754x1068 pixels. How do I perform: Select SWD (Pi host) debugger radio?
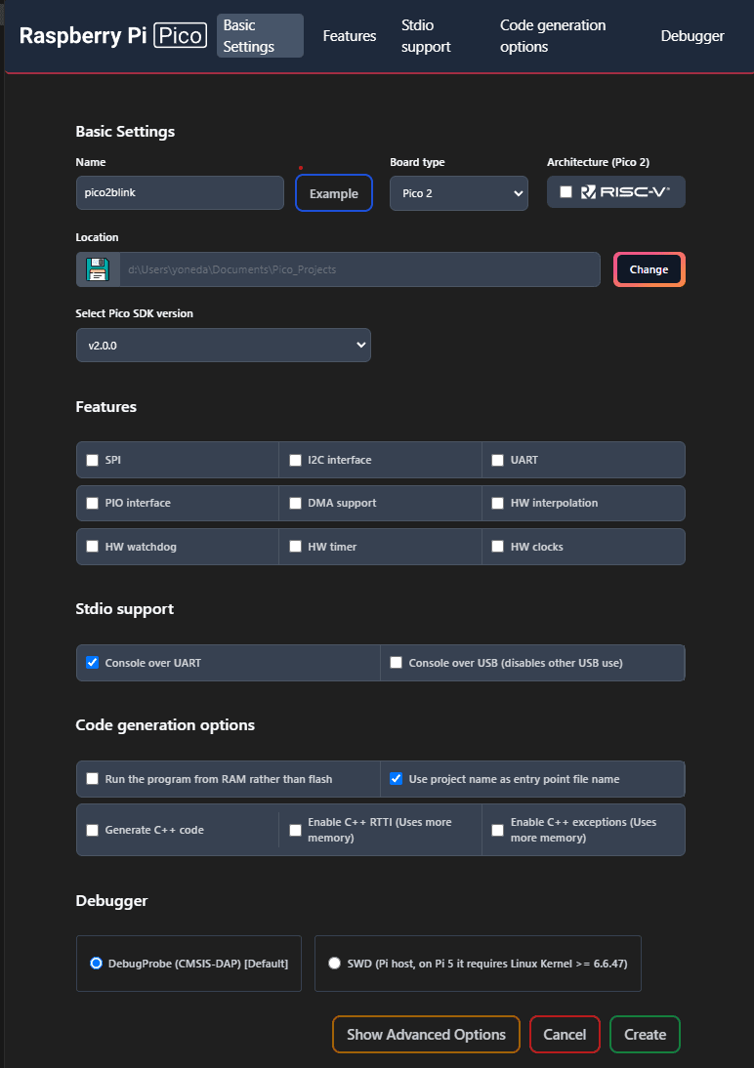(334, 964)
